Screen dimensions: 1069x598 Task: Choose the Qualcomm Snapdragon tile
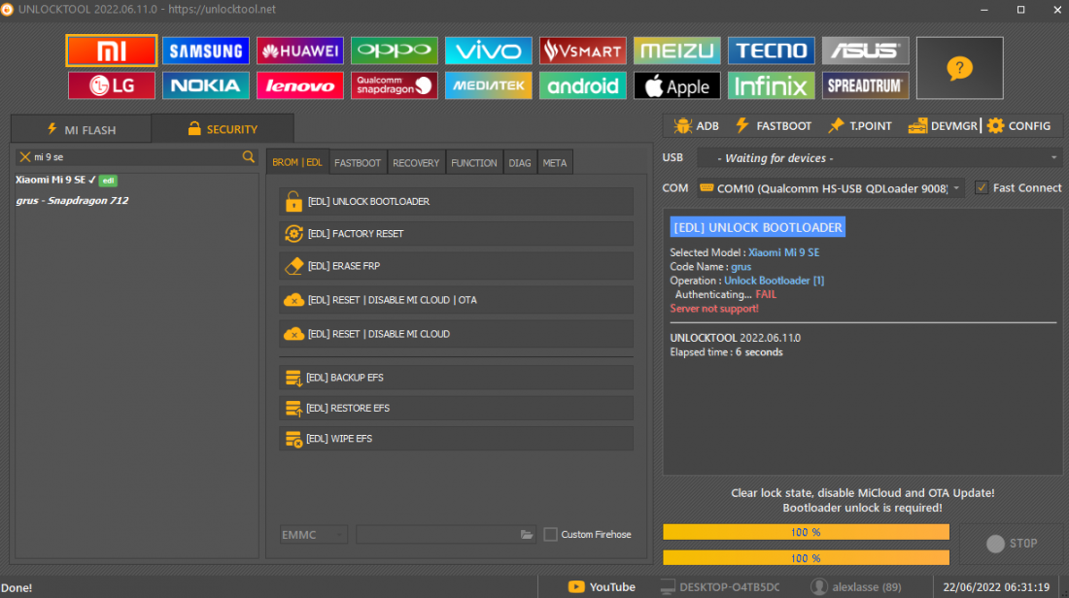pyautogui.click(x=394, y=85)
